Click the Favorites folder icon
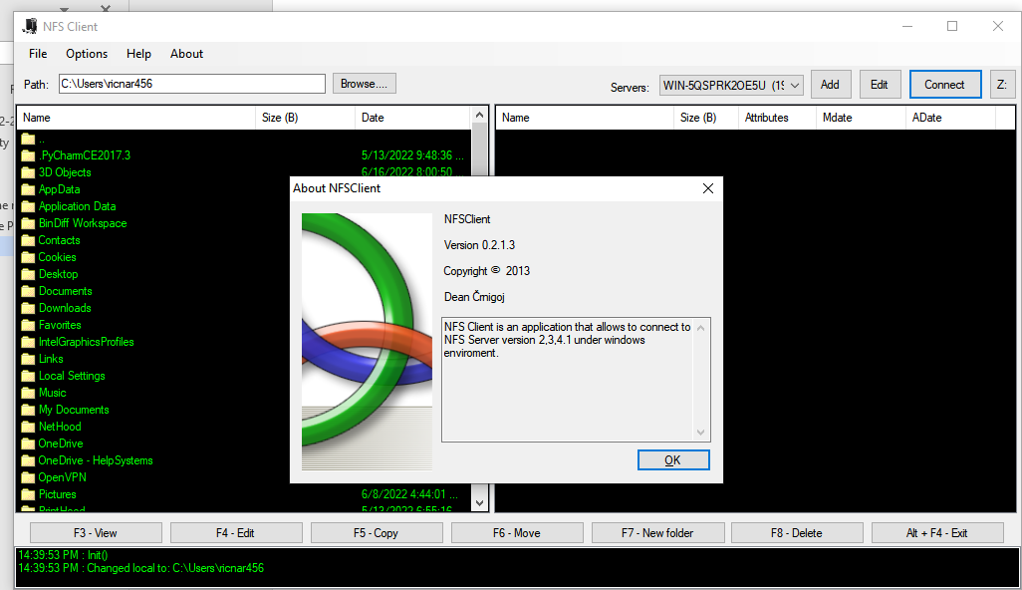Viewport: 1022px width, 590px height. pyautogui.click(x=28, y=325)
